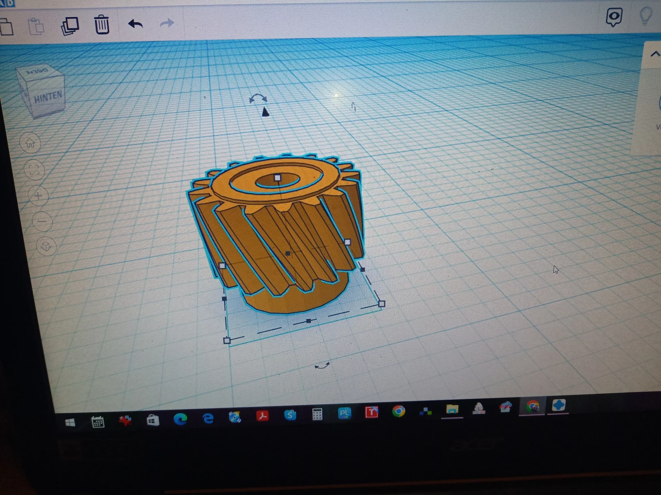The height and width of the screenshot is (495, 661).
Task: Click curved rotation arrows above gear
Action: [x=258, y=99]
